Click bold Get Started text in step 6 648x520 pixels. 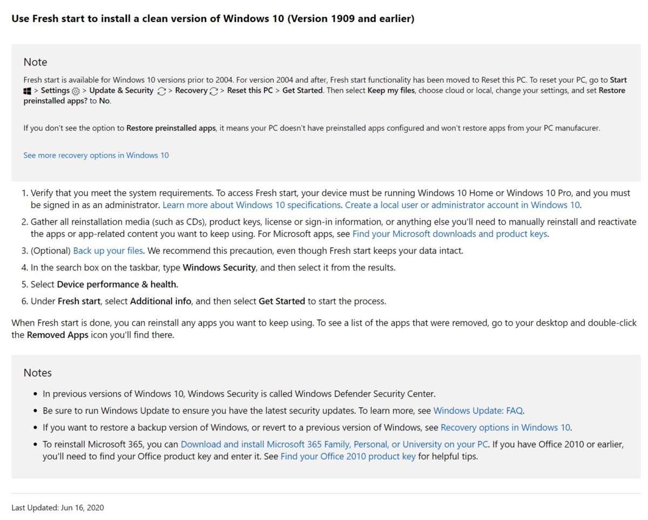(x=282, y=301)
